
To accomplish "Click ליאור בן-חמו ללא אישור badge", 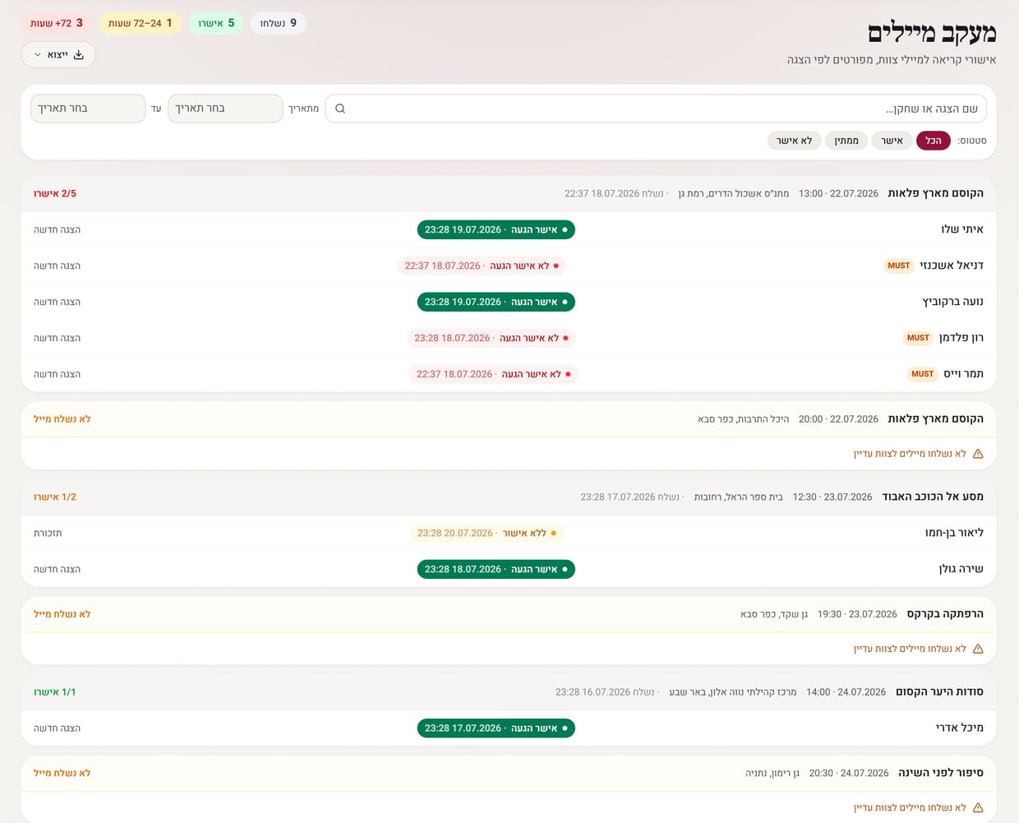I will coord(486,533).
